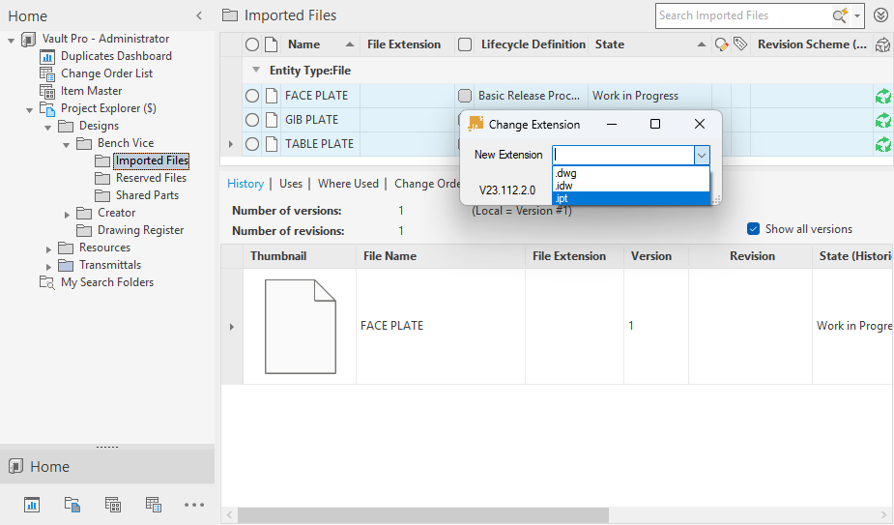Switch to the History tab
The height and width of the screenshot is (525, 894).
coord(245,184)
